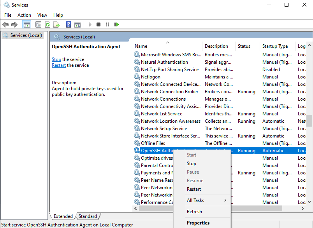Select the gear icon of Network Setup Service
Screen dimensions: 313x228
pyautogui.click(x=137, y=128)
